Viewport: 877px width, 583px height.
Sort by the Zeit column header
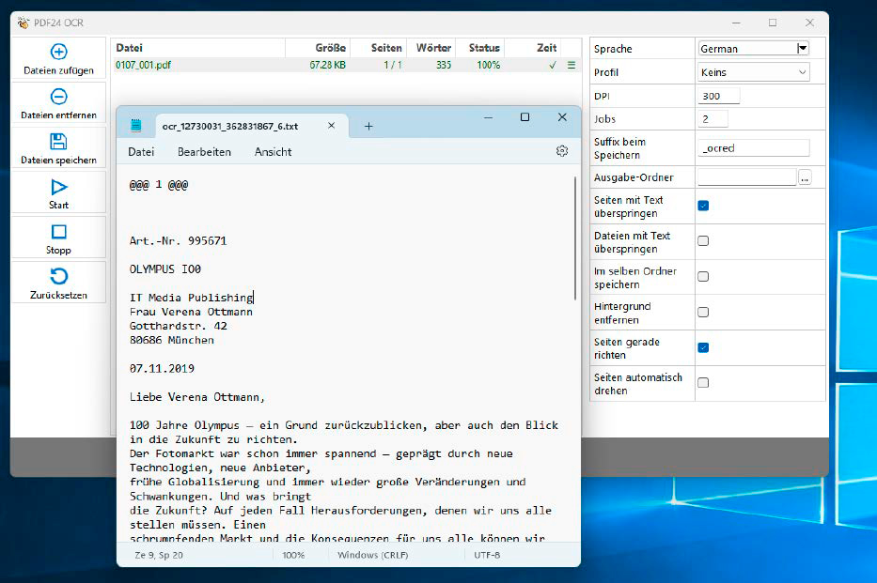click(x=533, y=48)
